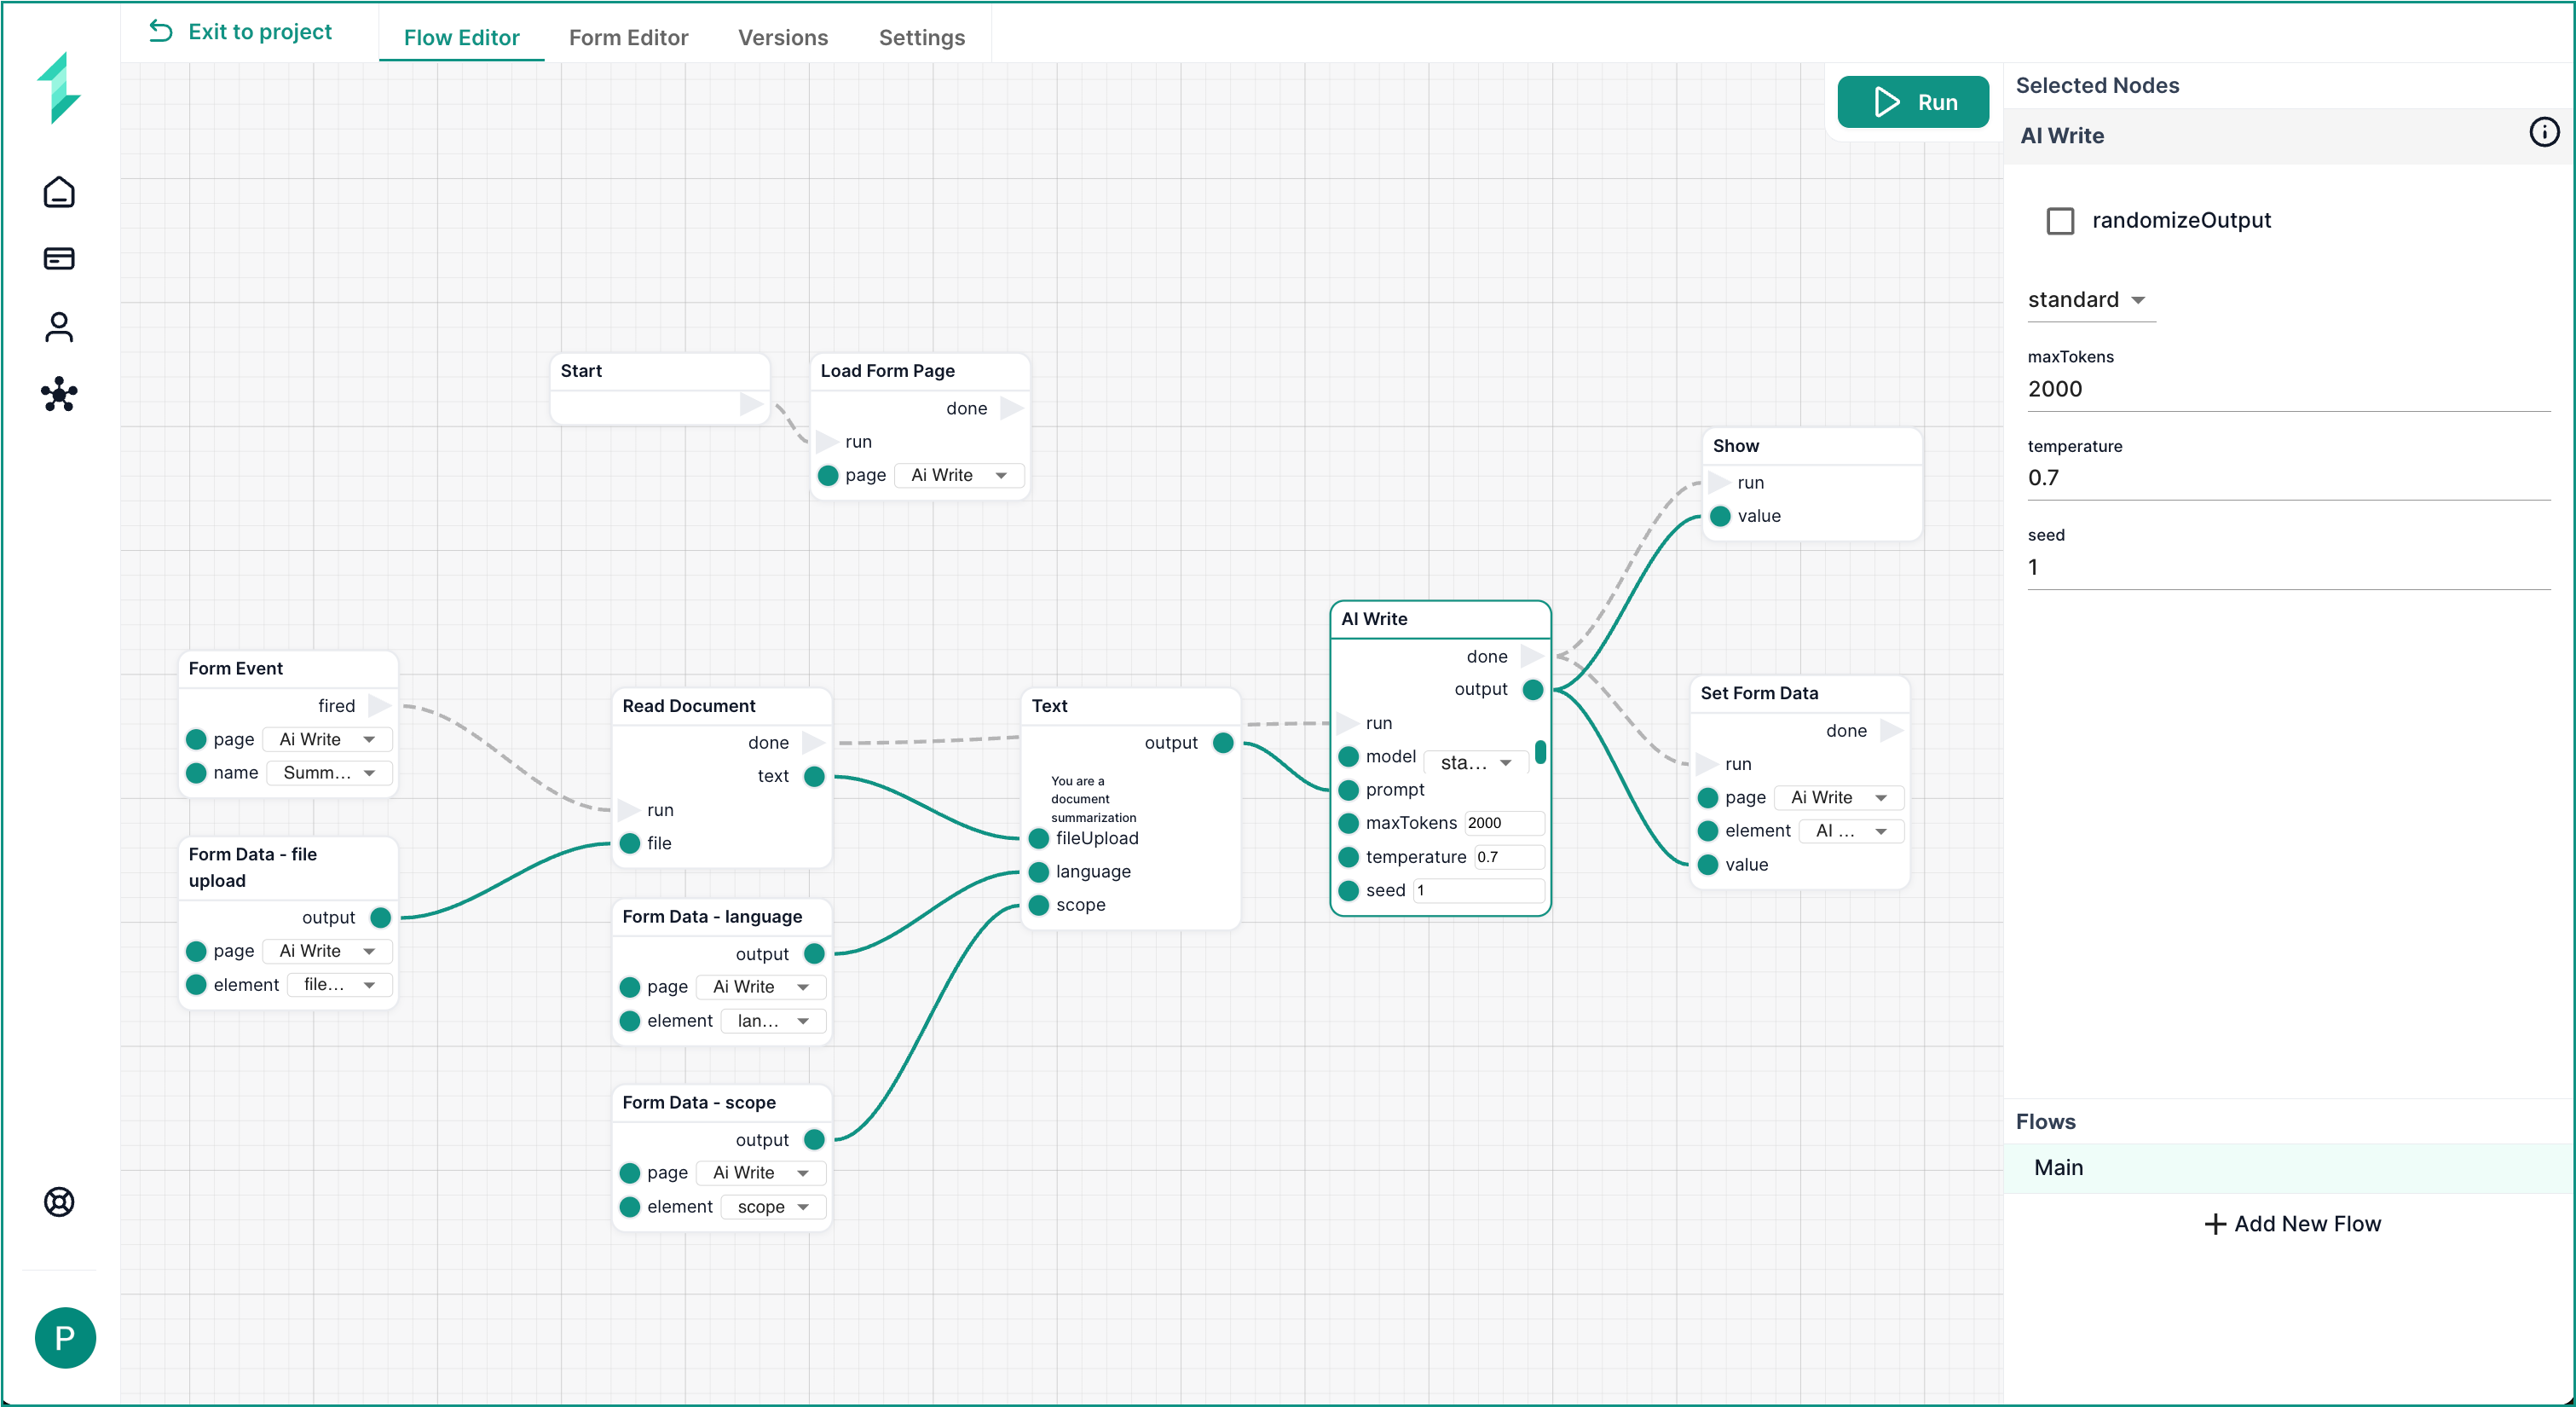Click AI Write prompt input port
The width and height of the screenshot is (2576, 1407).
tap(1349, 790)
